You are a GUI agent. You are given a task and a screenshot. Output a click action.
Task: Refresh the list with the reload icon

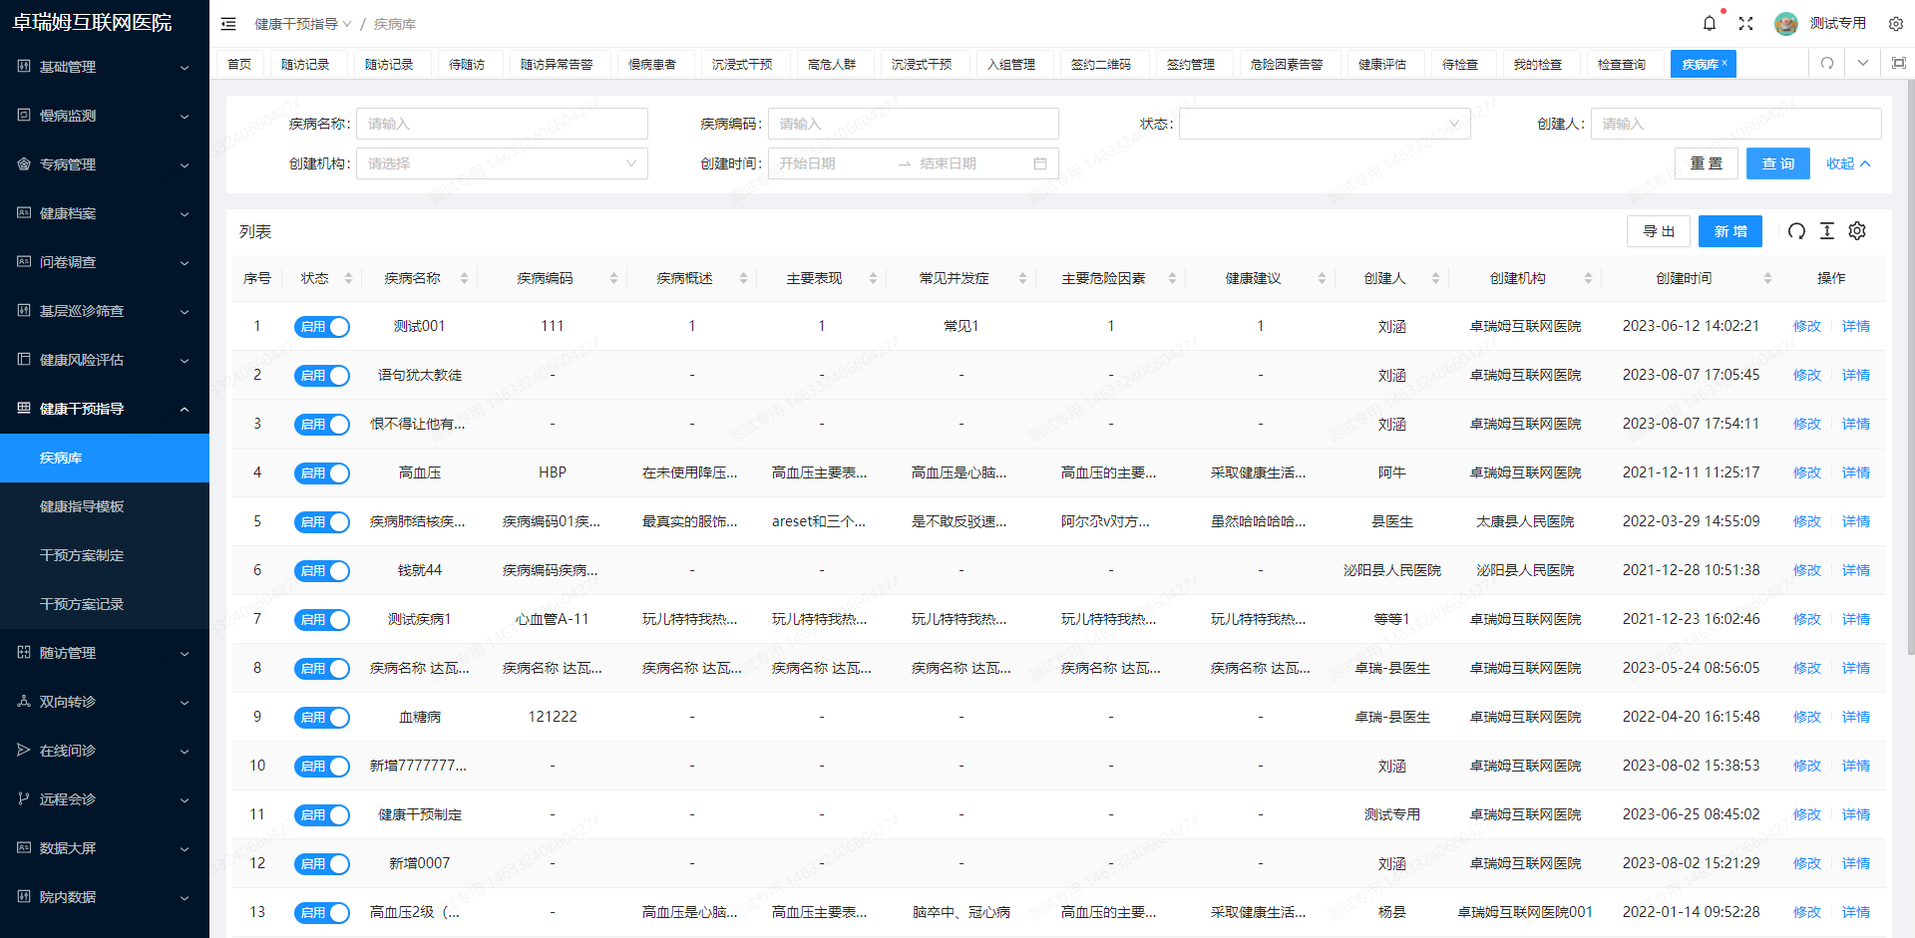point(1796,231)
